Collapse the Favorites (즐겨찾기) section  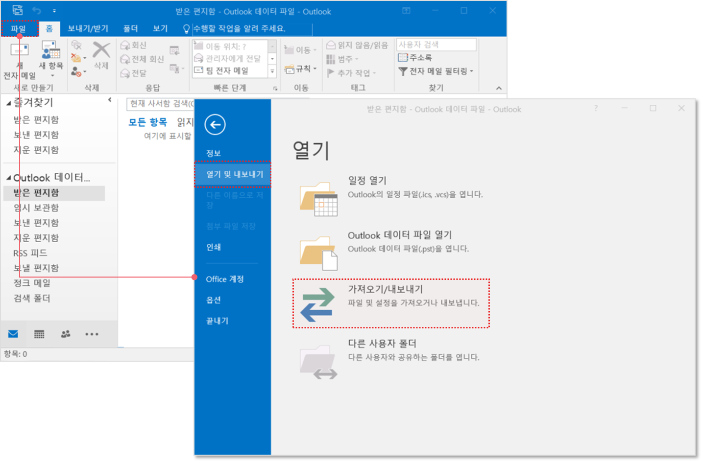8,103
